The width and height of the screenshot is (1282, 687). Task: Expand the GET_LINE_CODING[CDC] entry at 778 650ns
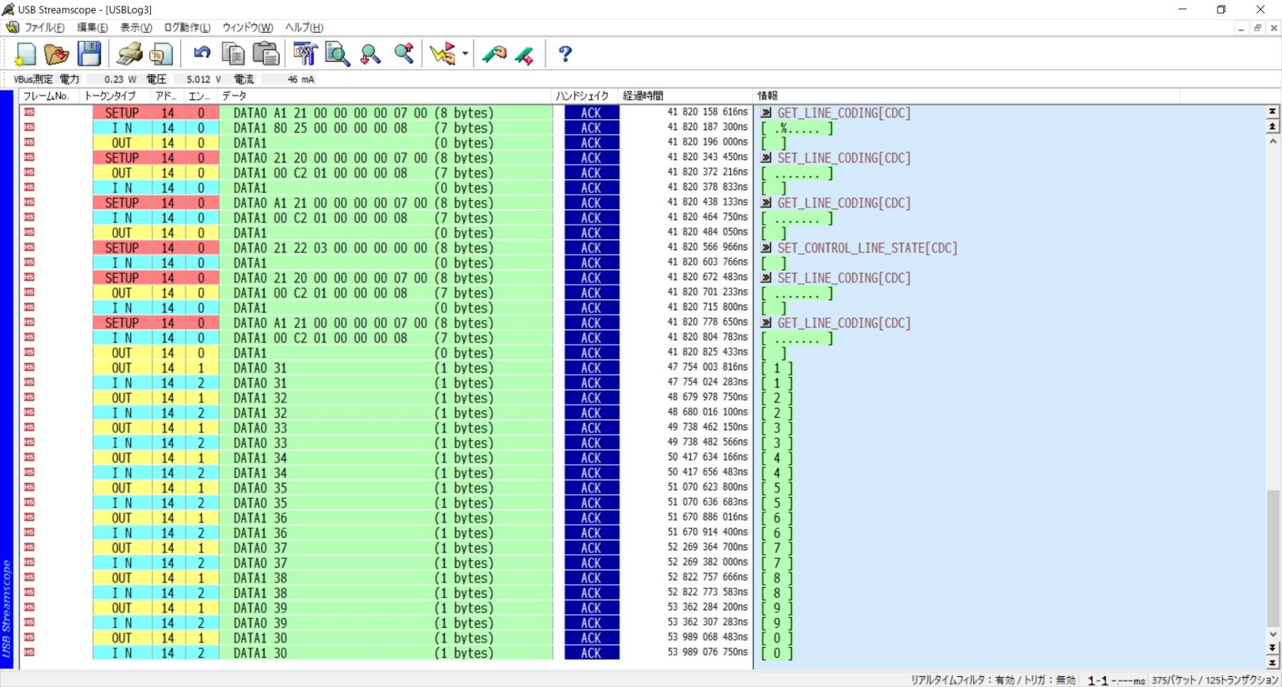pos(766,322)
